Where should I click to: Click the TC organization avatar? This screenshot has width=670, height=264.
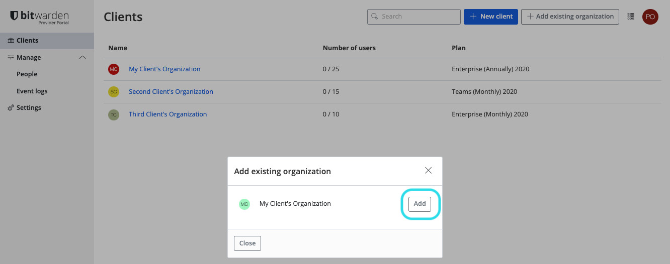[114, 114]
